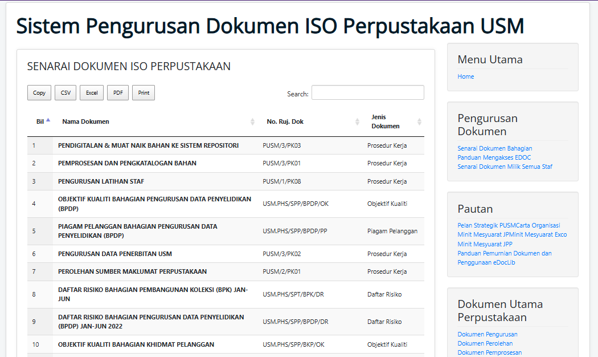The width and height of the screenshot is (598, 357).
Task: Open Panduan Mengakses EDOC link
Action: pyautogui.click(x=494, y=157)
